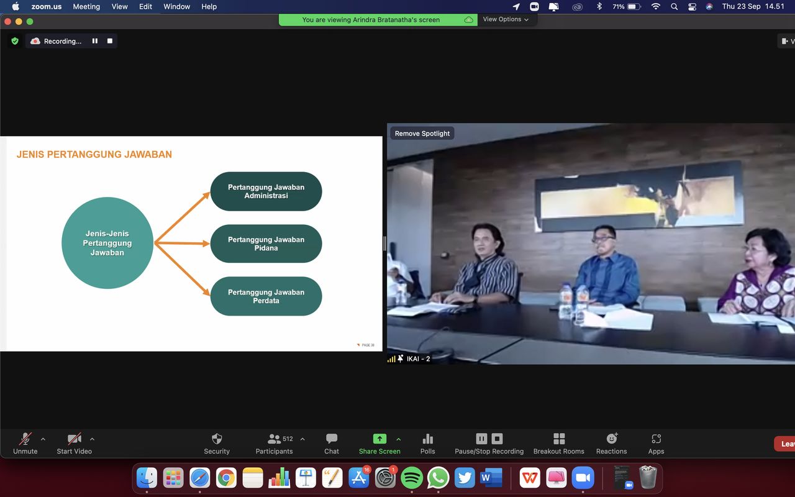Open Zoom Apps panel

[x=656, y=444]
